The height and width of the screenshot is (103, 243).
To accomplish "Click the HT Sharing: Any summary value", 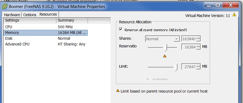I will [x=72, y=44].
